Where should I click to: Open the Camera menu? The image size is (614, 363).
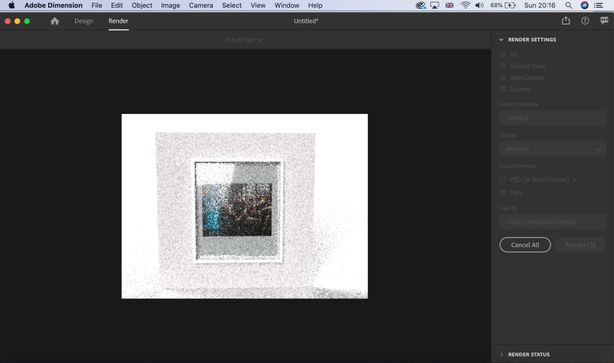pyautogui.click(x=200, y=5)
